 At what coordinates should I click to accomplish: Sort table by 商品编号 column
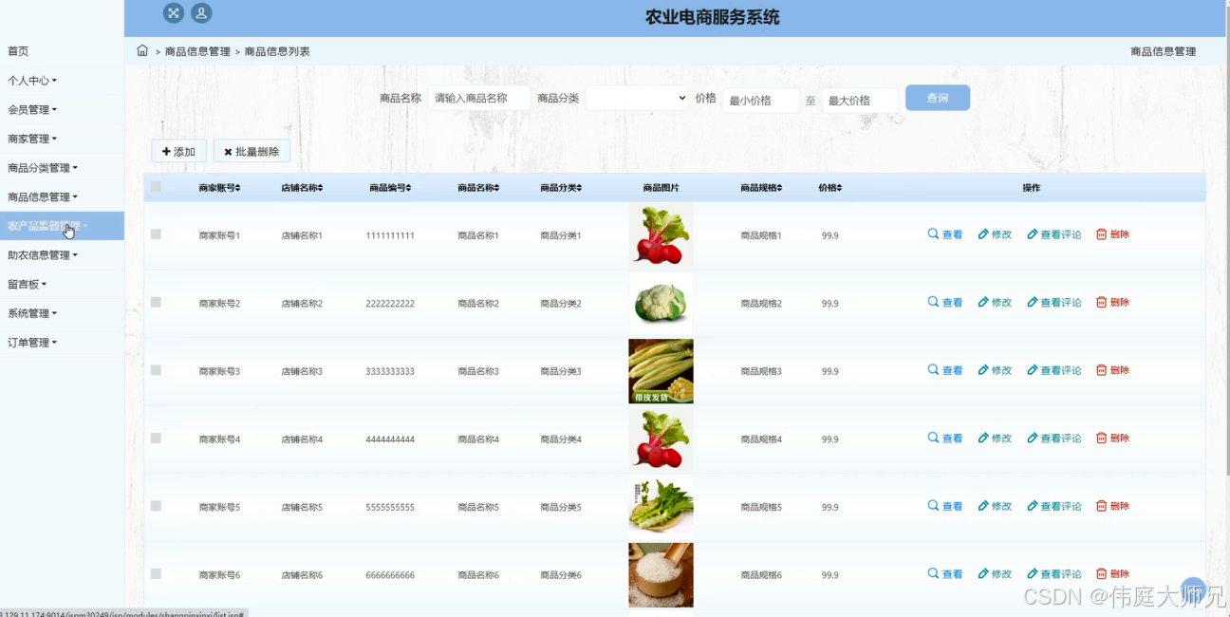click(x=390, y=188)
